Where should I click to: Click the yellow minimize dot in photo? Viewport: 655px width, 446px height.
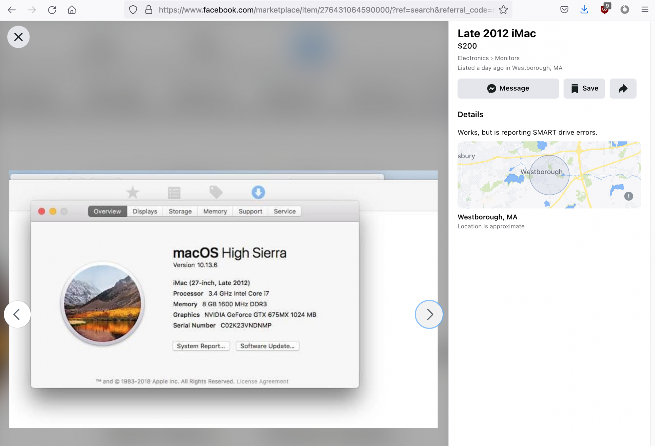click(53, 211)
